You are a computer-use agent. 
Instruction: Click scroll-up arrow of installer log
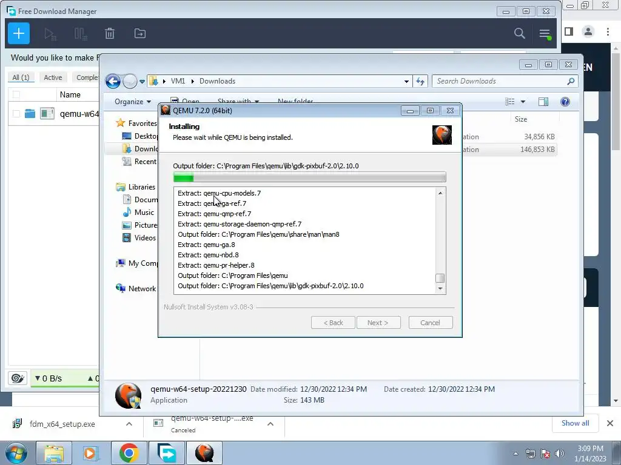440,193
